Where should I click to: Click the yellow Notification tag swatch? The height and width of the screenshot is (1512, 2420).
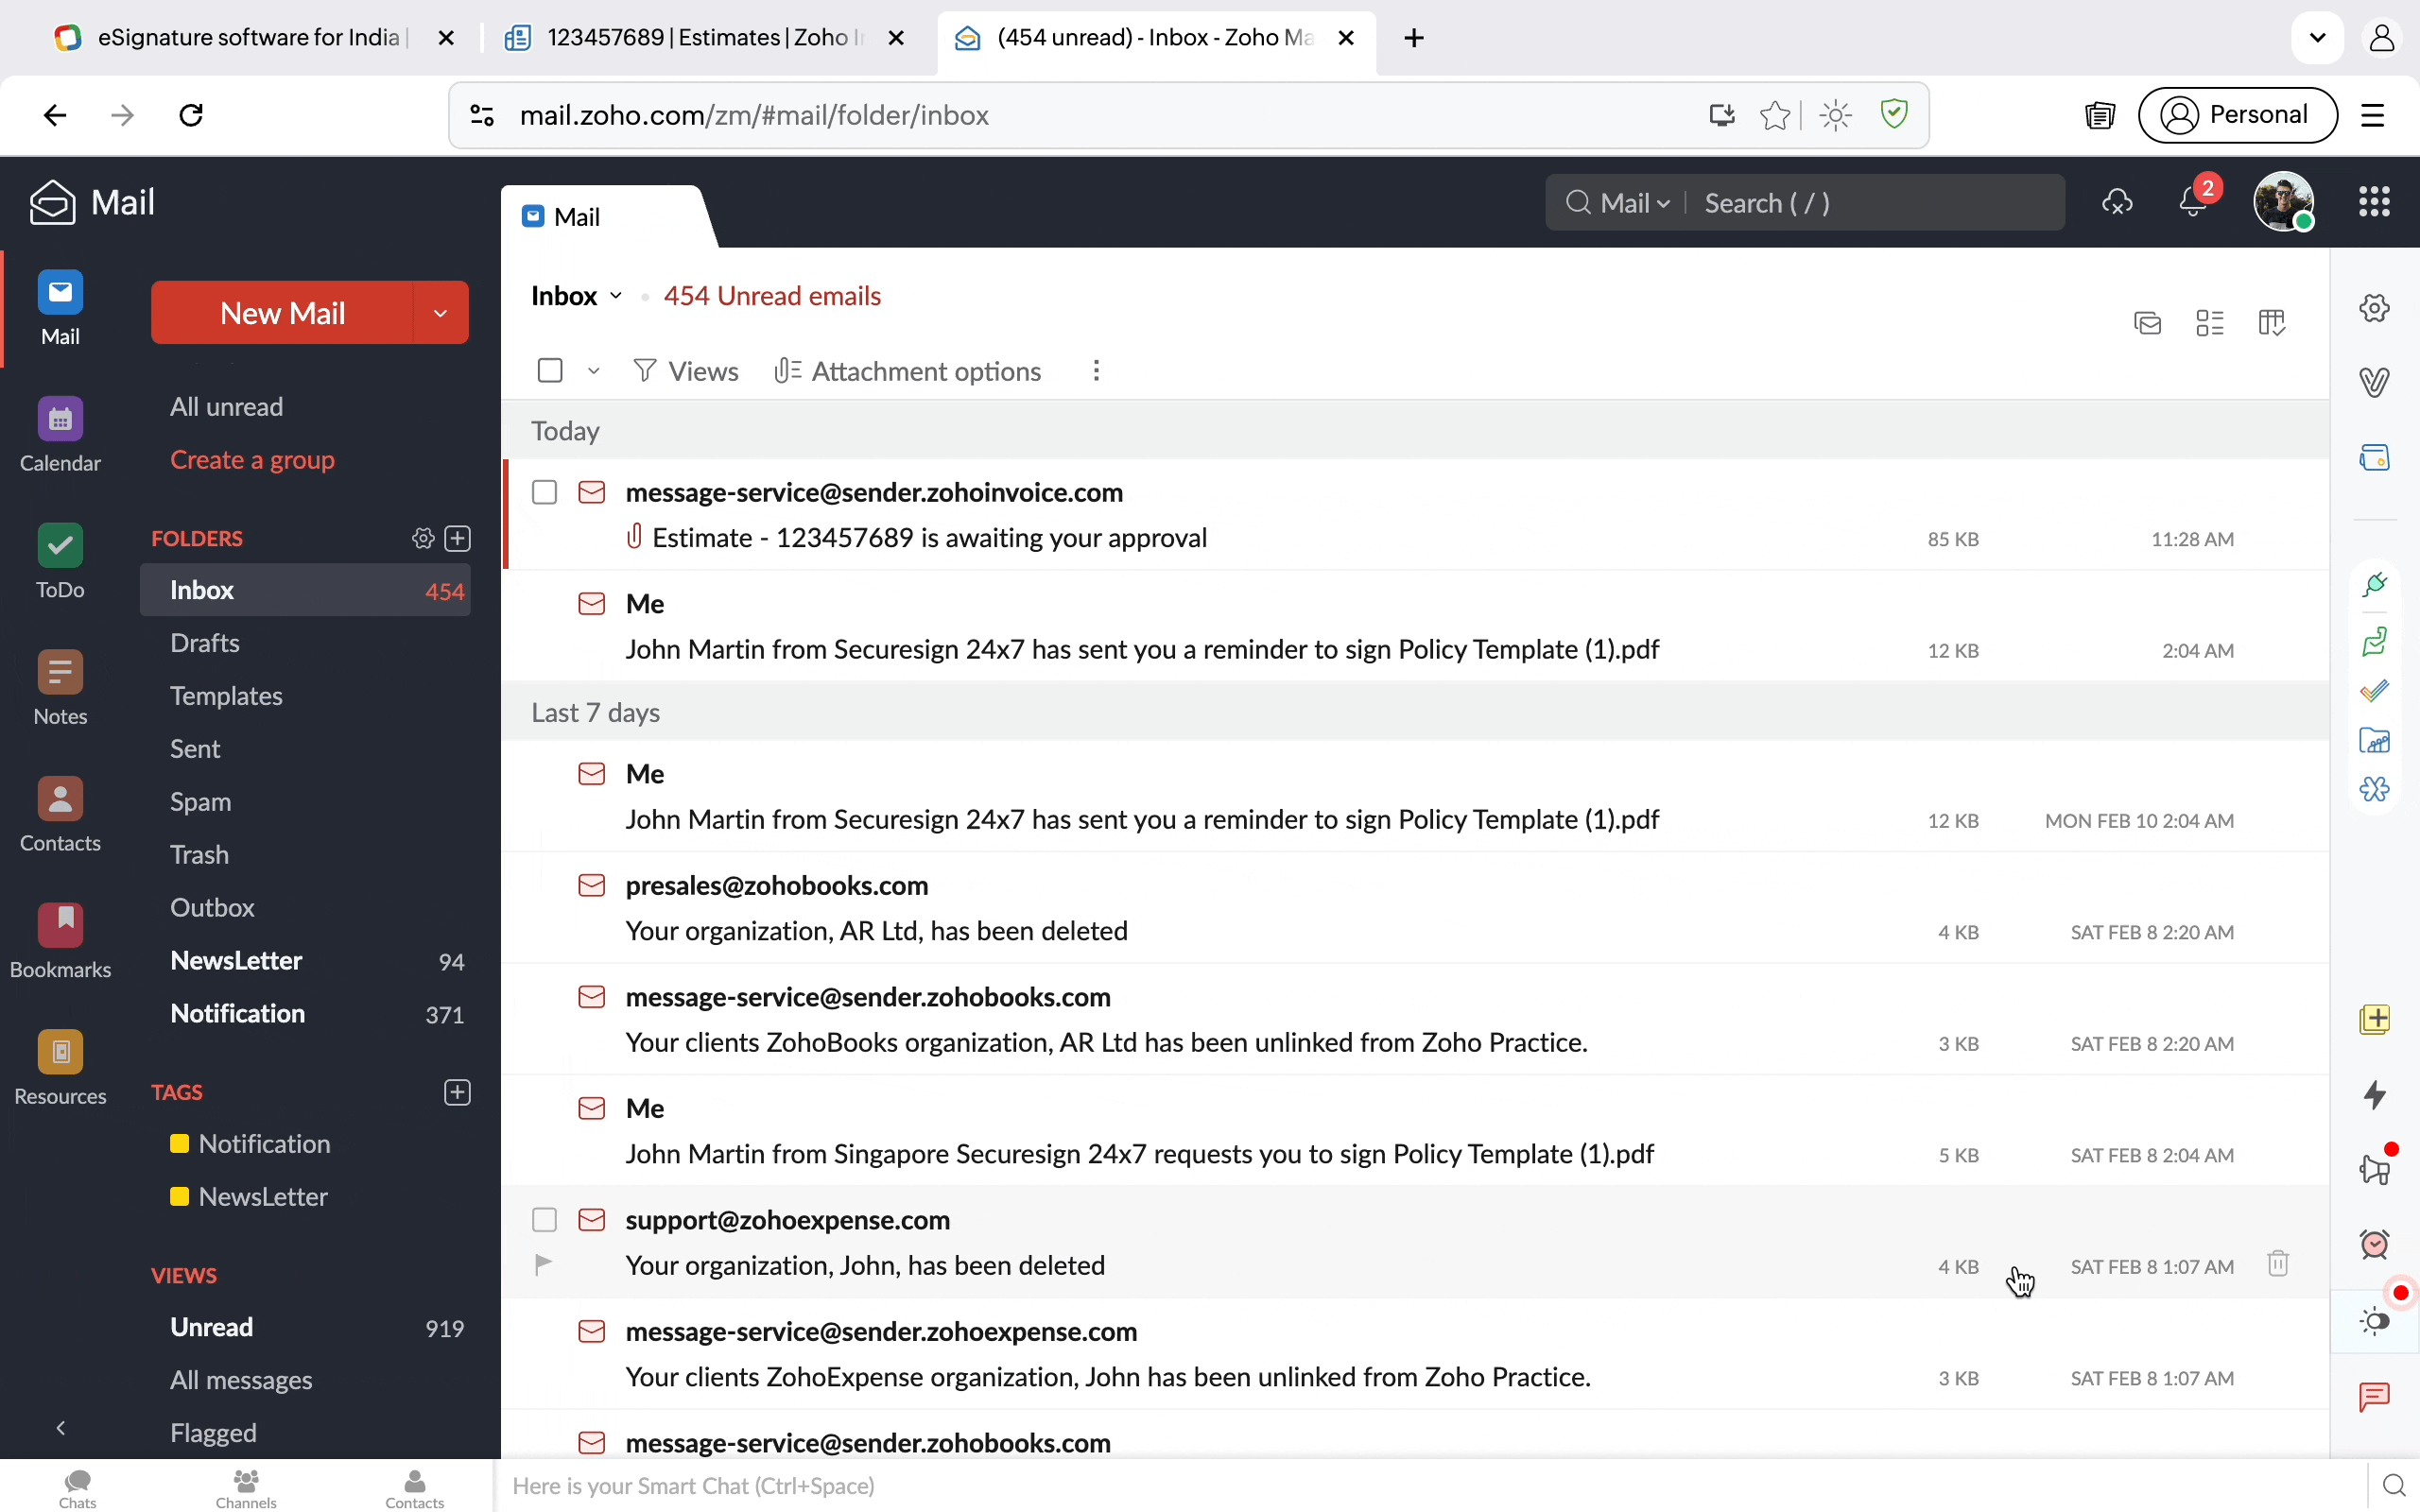point(180,1144)
